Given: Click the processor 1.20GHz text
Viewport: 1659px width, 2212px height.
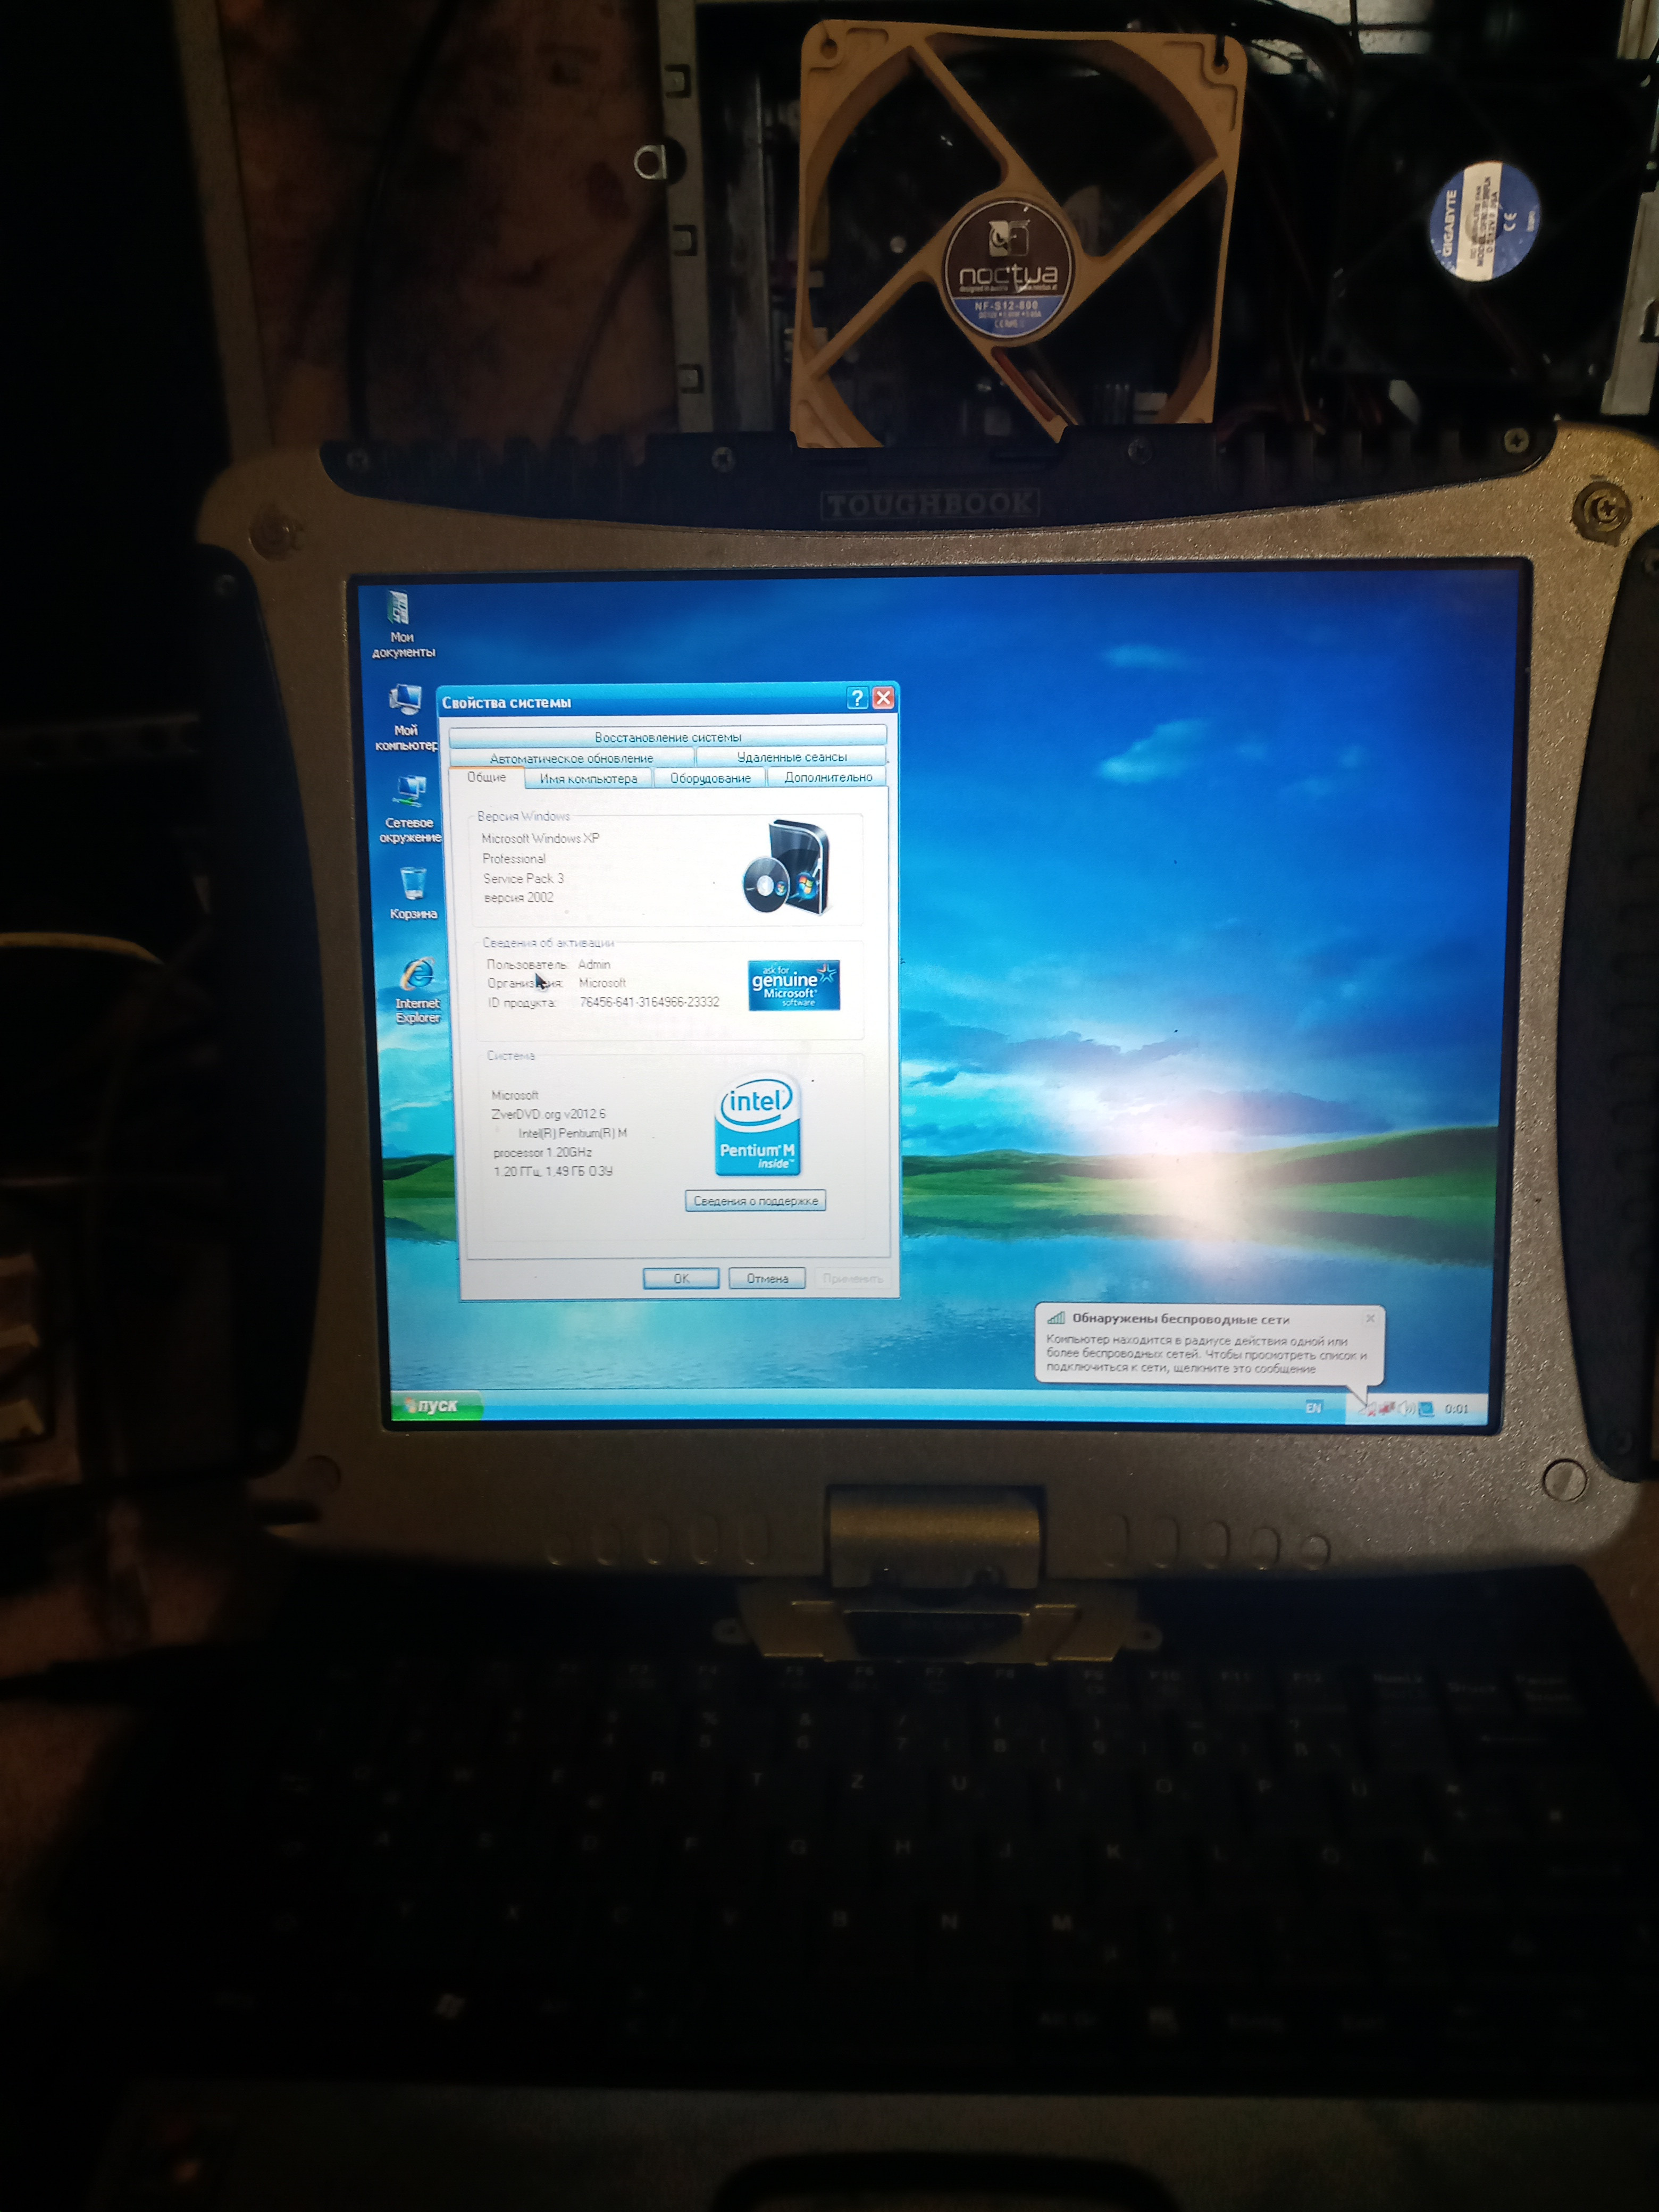Looking at the screenshot, I should [542, 1152].
